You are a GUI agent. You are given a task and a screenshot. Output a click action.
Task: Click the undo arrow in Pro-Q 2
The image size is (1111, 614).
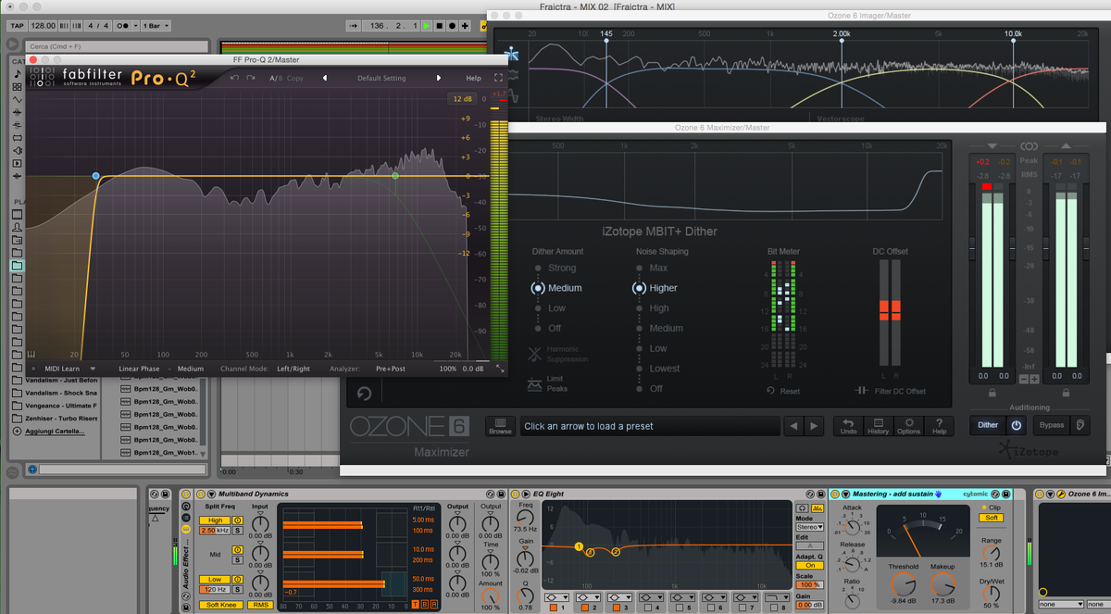pyautogui.click(x=234, y=78)
